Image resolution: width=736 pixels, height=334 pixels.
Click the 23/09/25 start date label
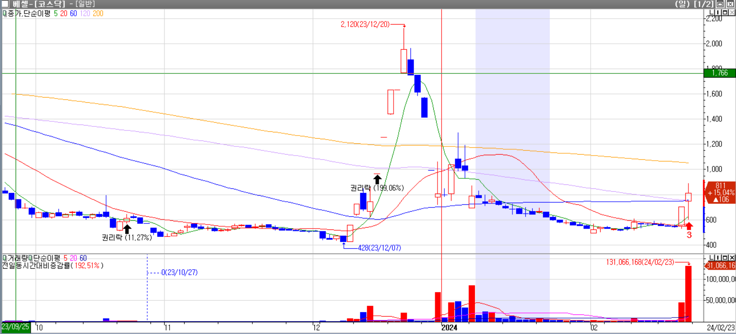coord(15,327)
